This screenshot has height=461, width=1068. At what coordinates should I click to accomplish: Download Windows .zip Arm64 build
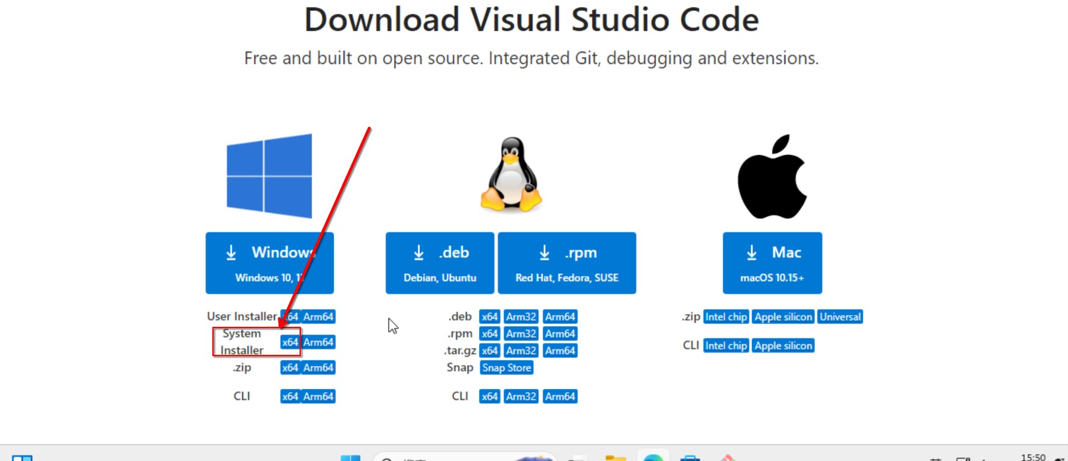tap(319, 368)
